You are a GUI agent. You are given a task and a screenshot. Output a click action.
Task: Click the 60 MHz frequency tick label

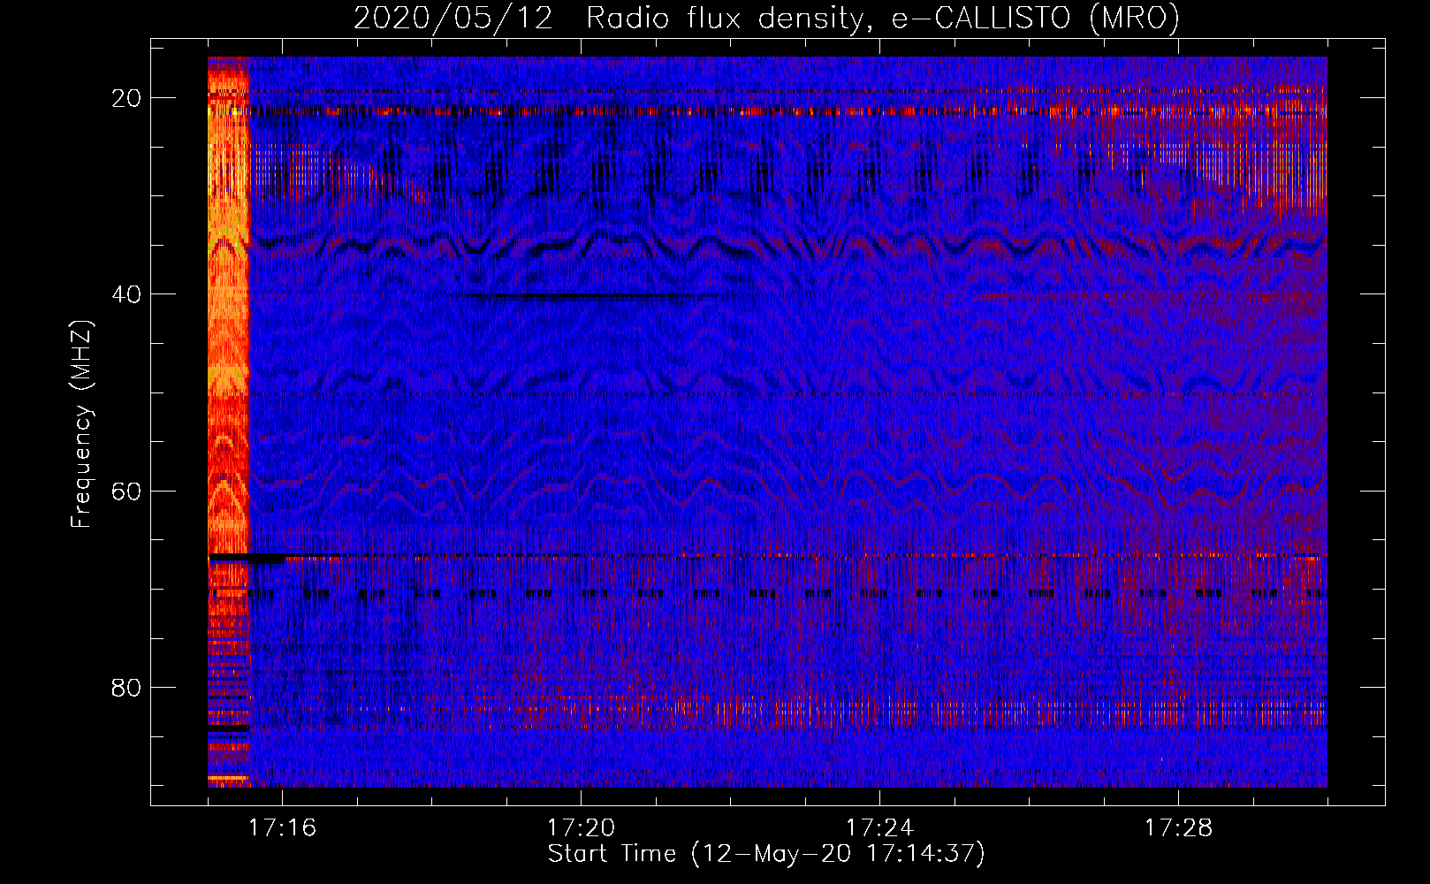click(126, 491)
